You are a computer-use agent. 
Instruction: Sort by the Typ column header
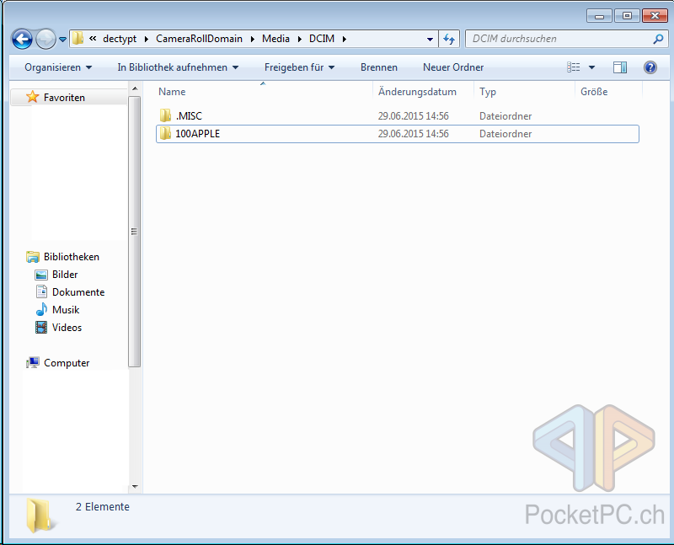[x=488, y=92]
